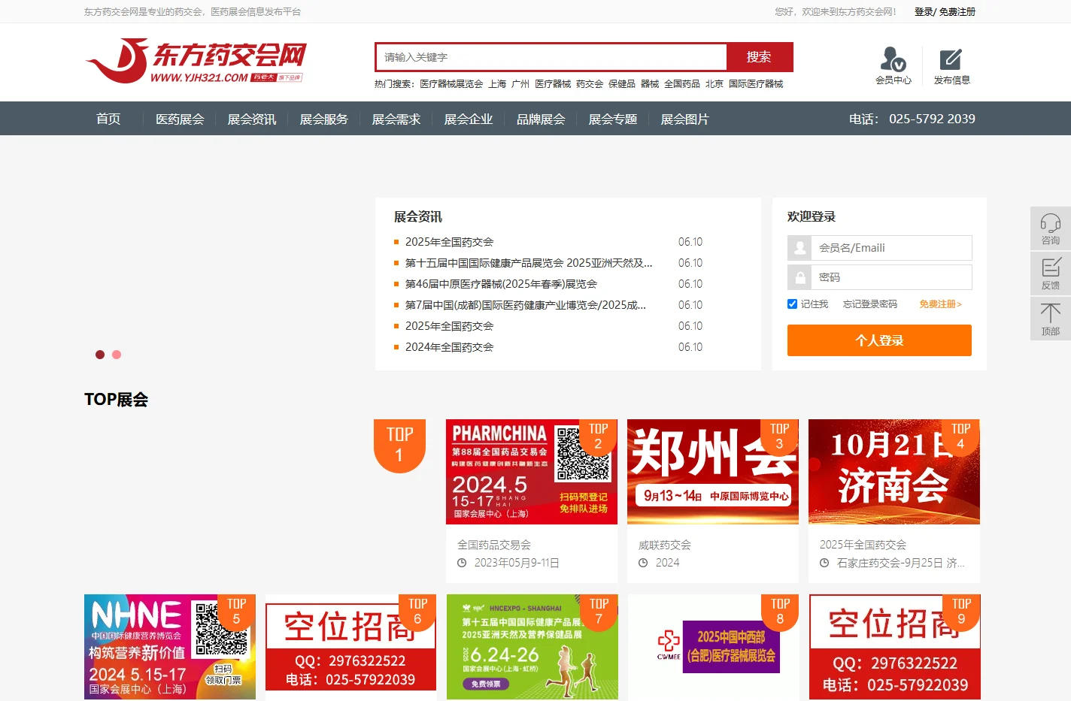Click the lock icon beside 密码 field
The image size is (1071, 701).
(x=799, y=277)
